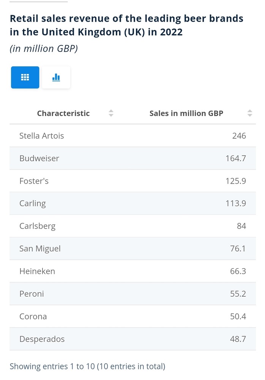Viewport: 265px width, 380px height.
Task: Sort using the Sales column arrows
Action: pos(249,113)
